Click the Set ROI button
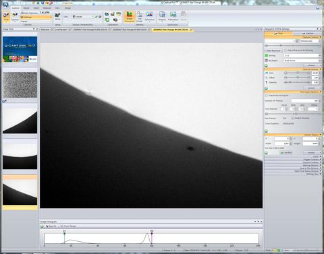324x254 pixels. click(286, 153)
